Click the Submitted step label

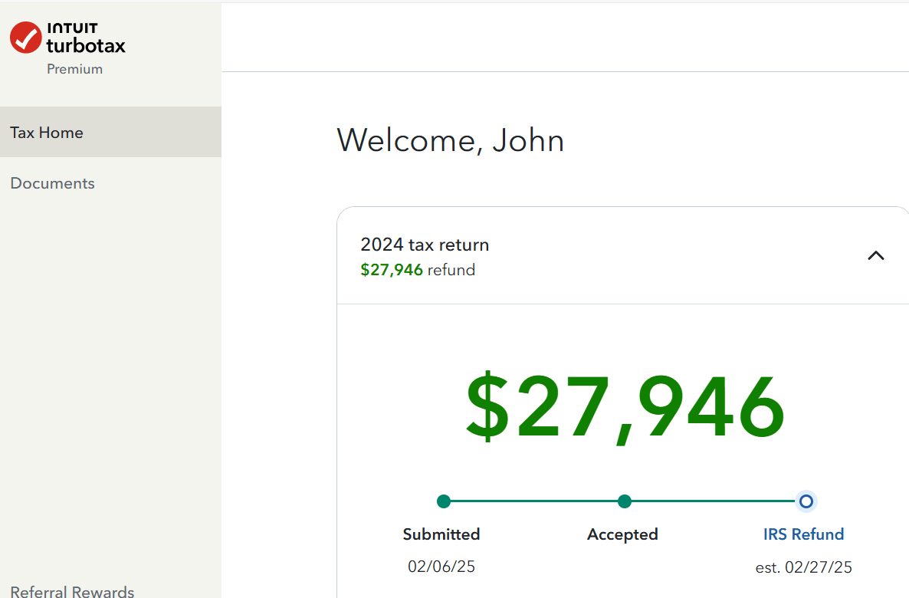pyautogui.click(x=441, y=534)
